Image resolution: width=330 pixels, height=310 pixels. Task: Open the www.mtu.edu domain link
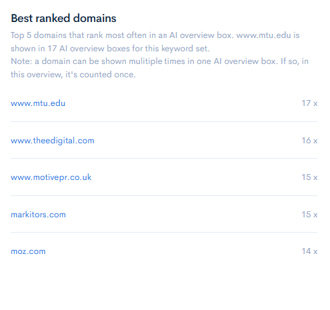[38, 103]
